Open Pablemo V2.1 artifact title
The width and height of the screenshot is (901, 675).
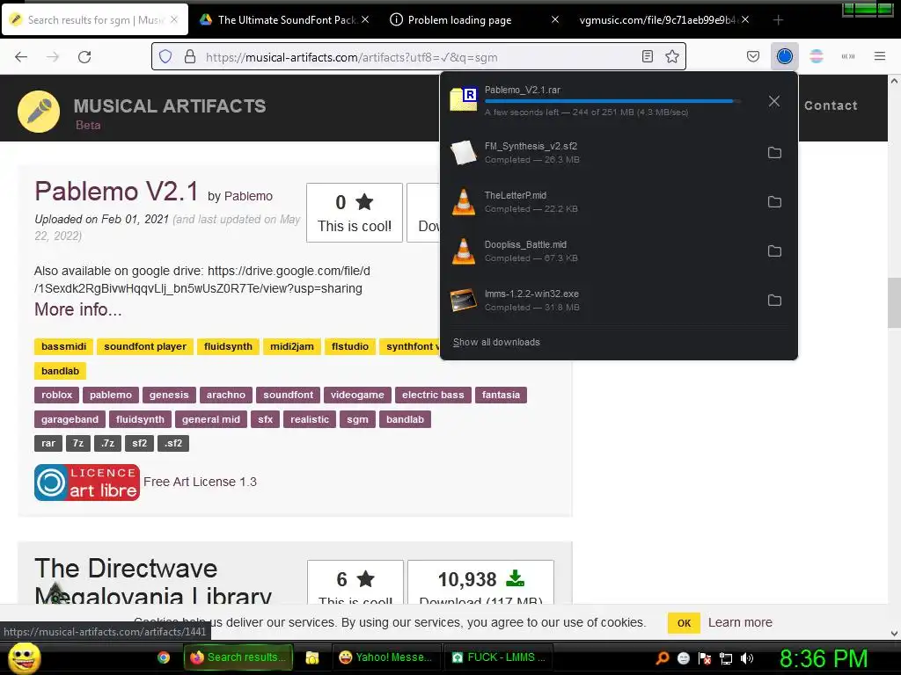pyautogui.click(x=116, y=191)
